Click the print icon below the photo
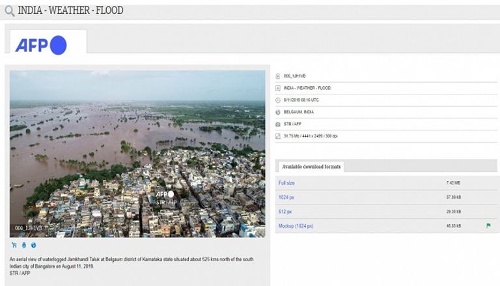 (24, 246)
